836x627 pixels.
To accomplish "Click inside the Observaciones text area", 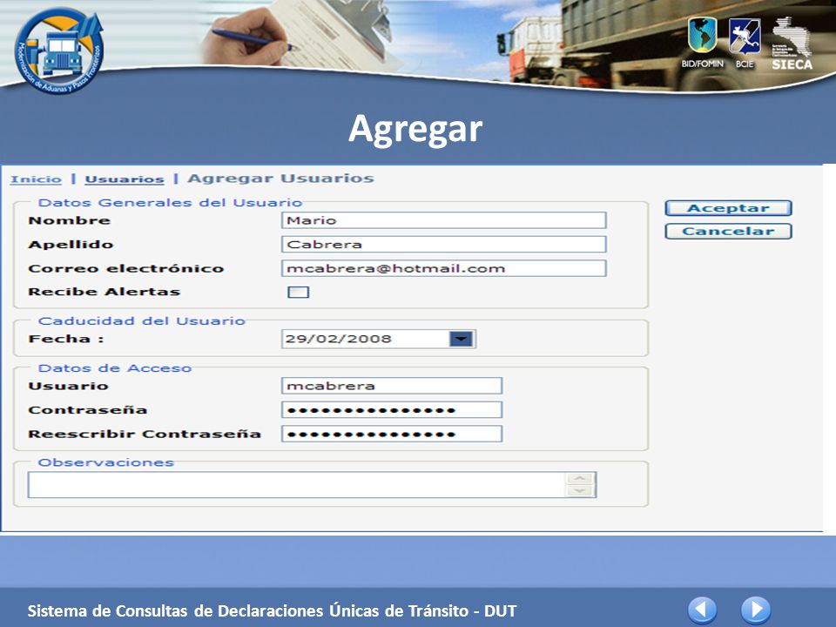I will (x=296, y=485).
